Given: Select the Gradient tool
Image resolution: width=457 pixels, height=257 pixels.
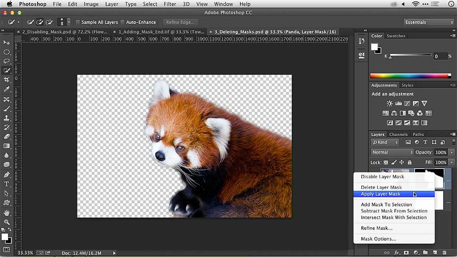Looking at the screenshot, I should coord(6,146).
